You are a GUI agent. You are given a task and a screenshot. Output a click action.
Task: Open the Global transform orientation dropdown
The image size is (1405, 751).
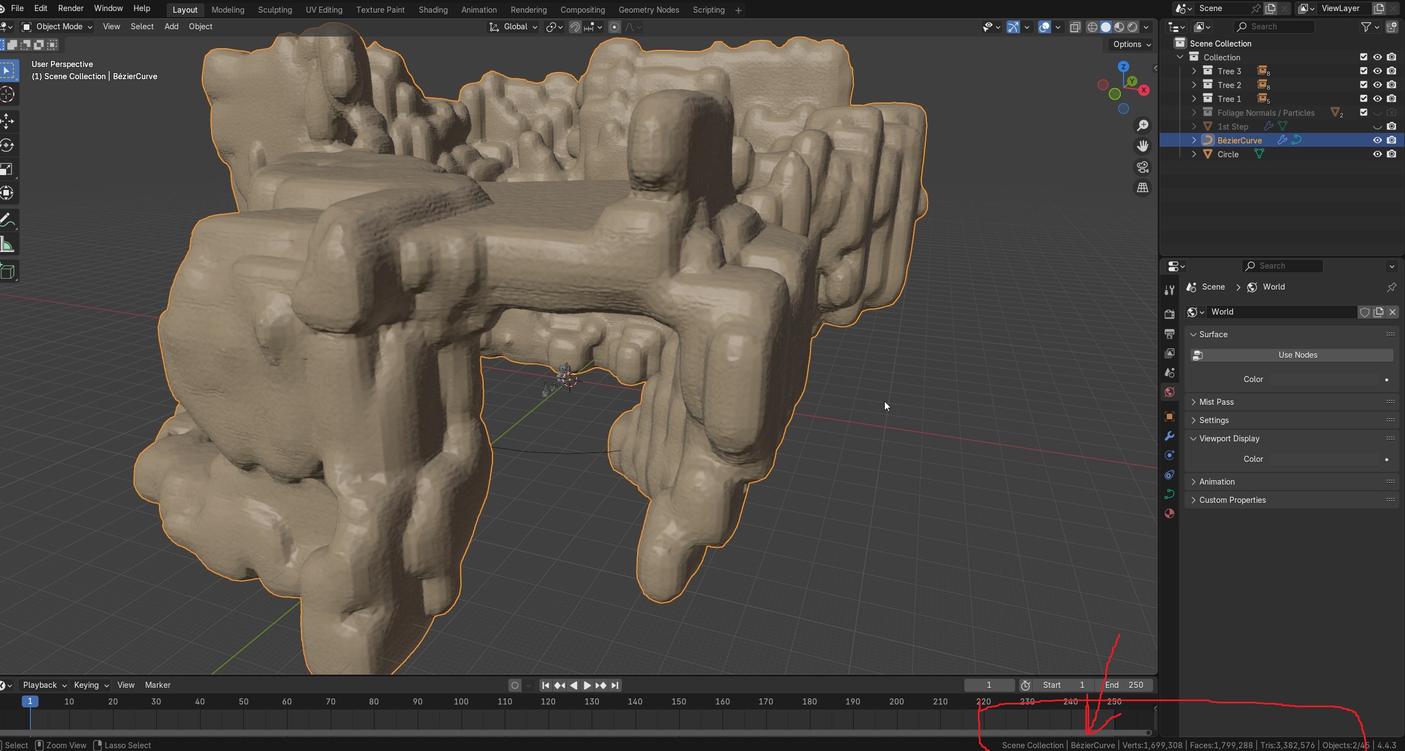tap(512, 27)
